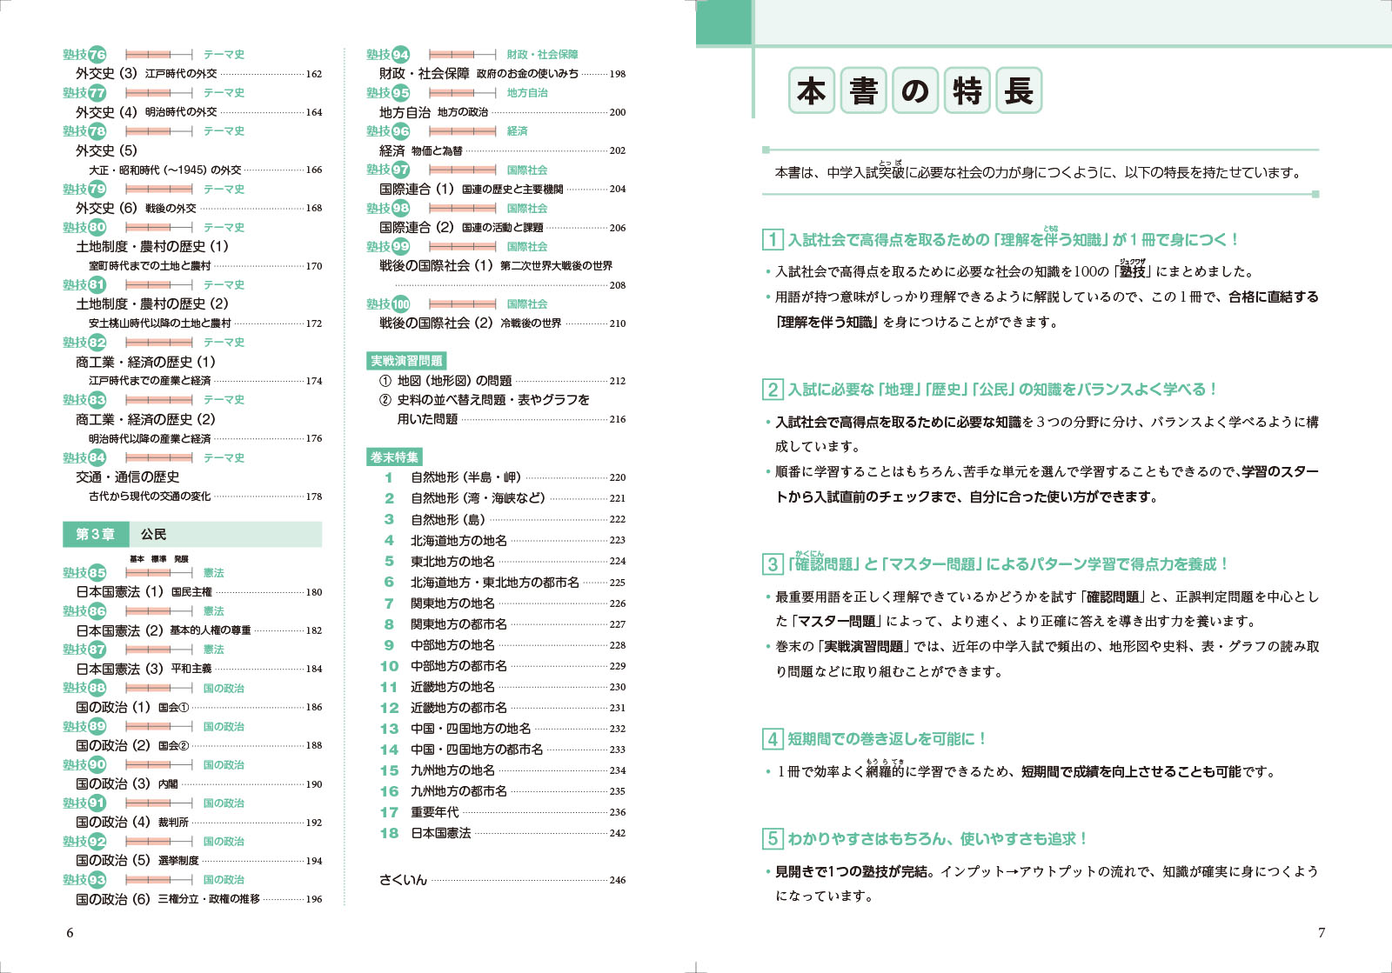Click the level bar beside 塾技84
The image size is (1392, 973).
point(159,457)
